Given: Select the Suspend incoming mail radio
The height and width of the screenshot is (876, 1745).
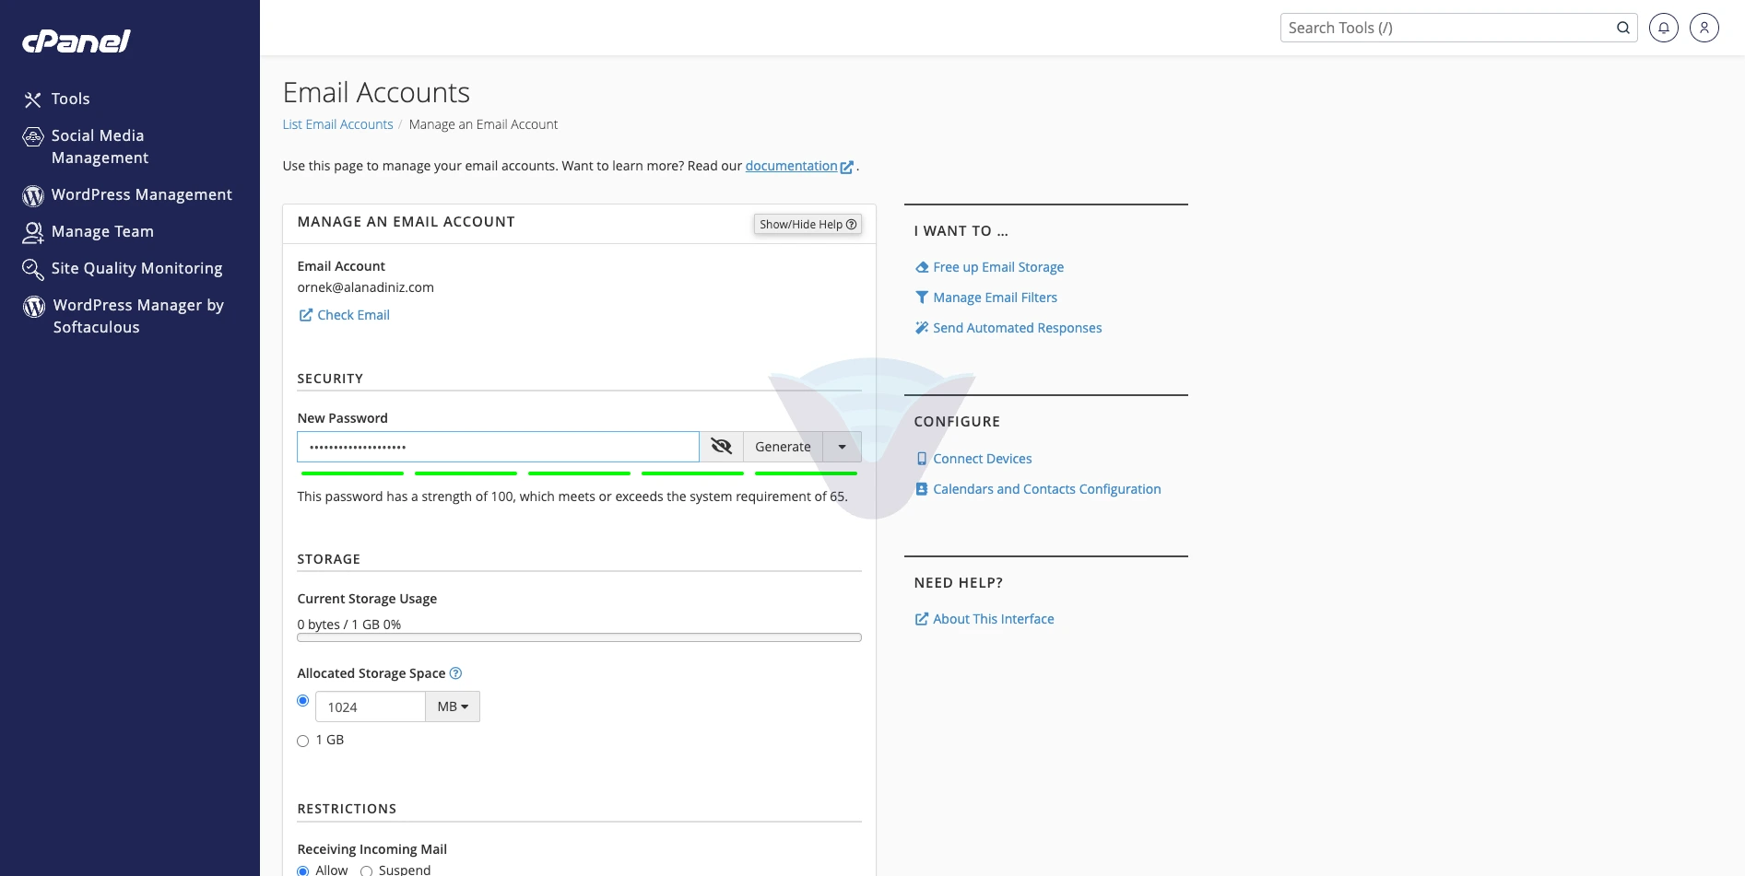Looking at the screenshot, I should (x=366, y=870).
